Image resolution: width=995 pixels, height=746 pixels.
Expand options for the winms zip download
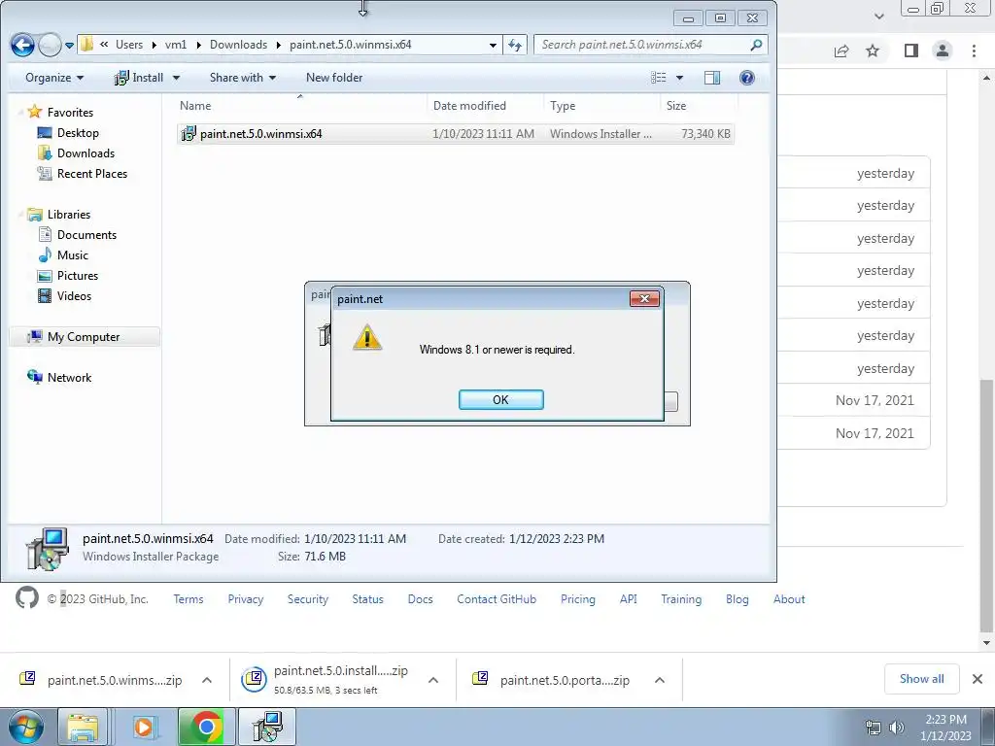click(x=207, y=680)
